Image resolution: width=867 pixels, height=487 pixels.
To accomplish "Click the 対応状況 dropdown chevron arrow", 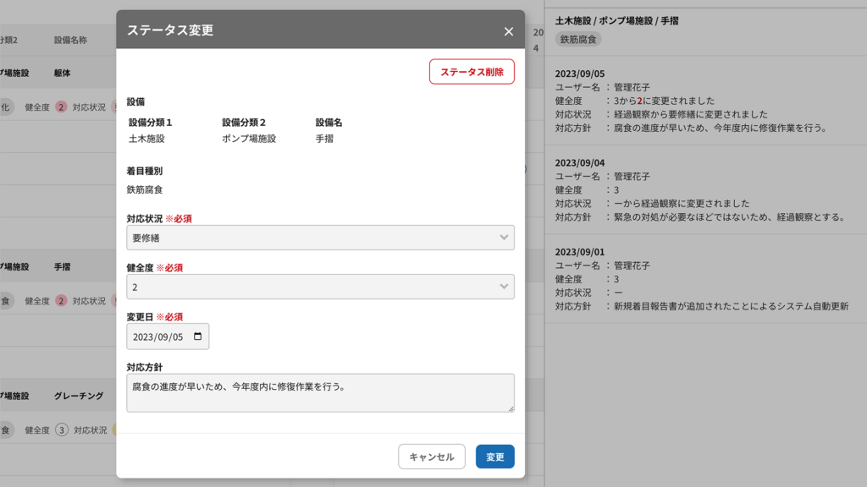I will (x=504, y=238).
